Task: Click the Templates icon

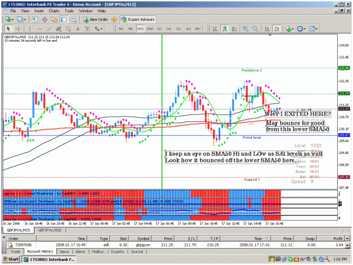Action: pos(312,29)
